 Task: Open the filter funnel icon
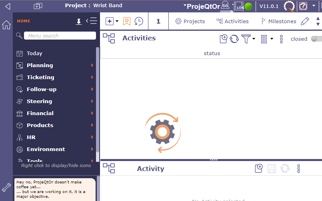coord(246,39)
